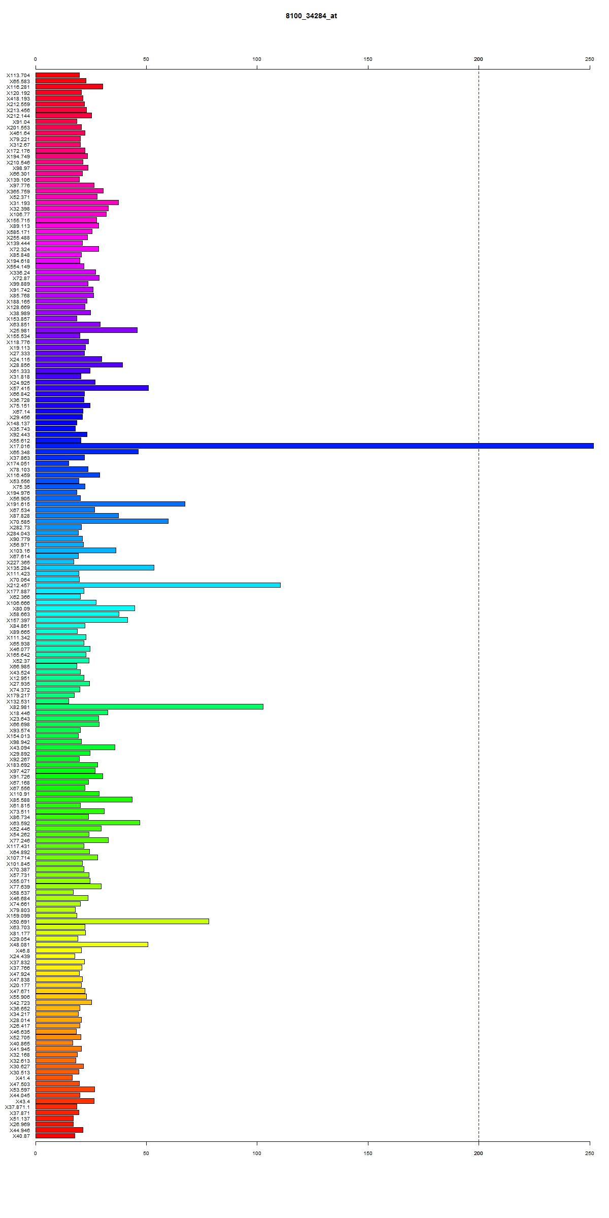The image size is (609, 1218).
Task: Select the X113.704 row label
Action: coord(18,76)
